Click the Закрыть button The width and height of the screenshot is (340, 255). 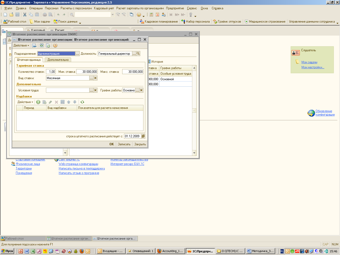pyautogui.click(x=140, y=144)
